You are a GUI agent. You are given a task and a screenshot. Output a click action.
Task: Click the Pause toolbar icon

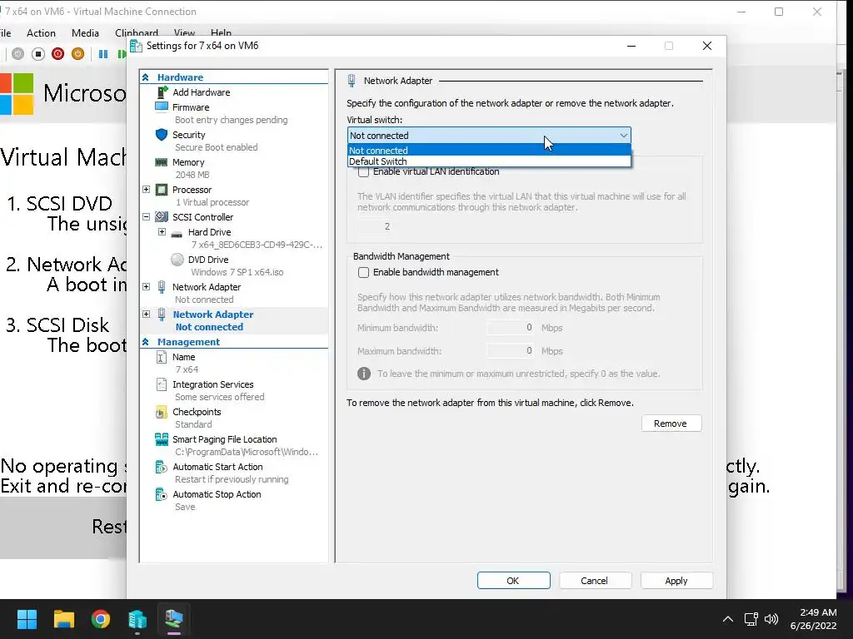coord(102,54)
